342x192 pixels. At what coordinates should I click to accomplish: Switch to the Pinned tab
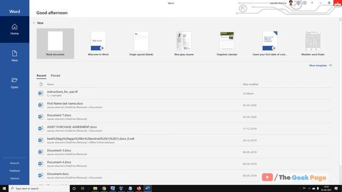click(x=56, y=76)
